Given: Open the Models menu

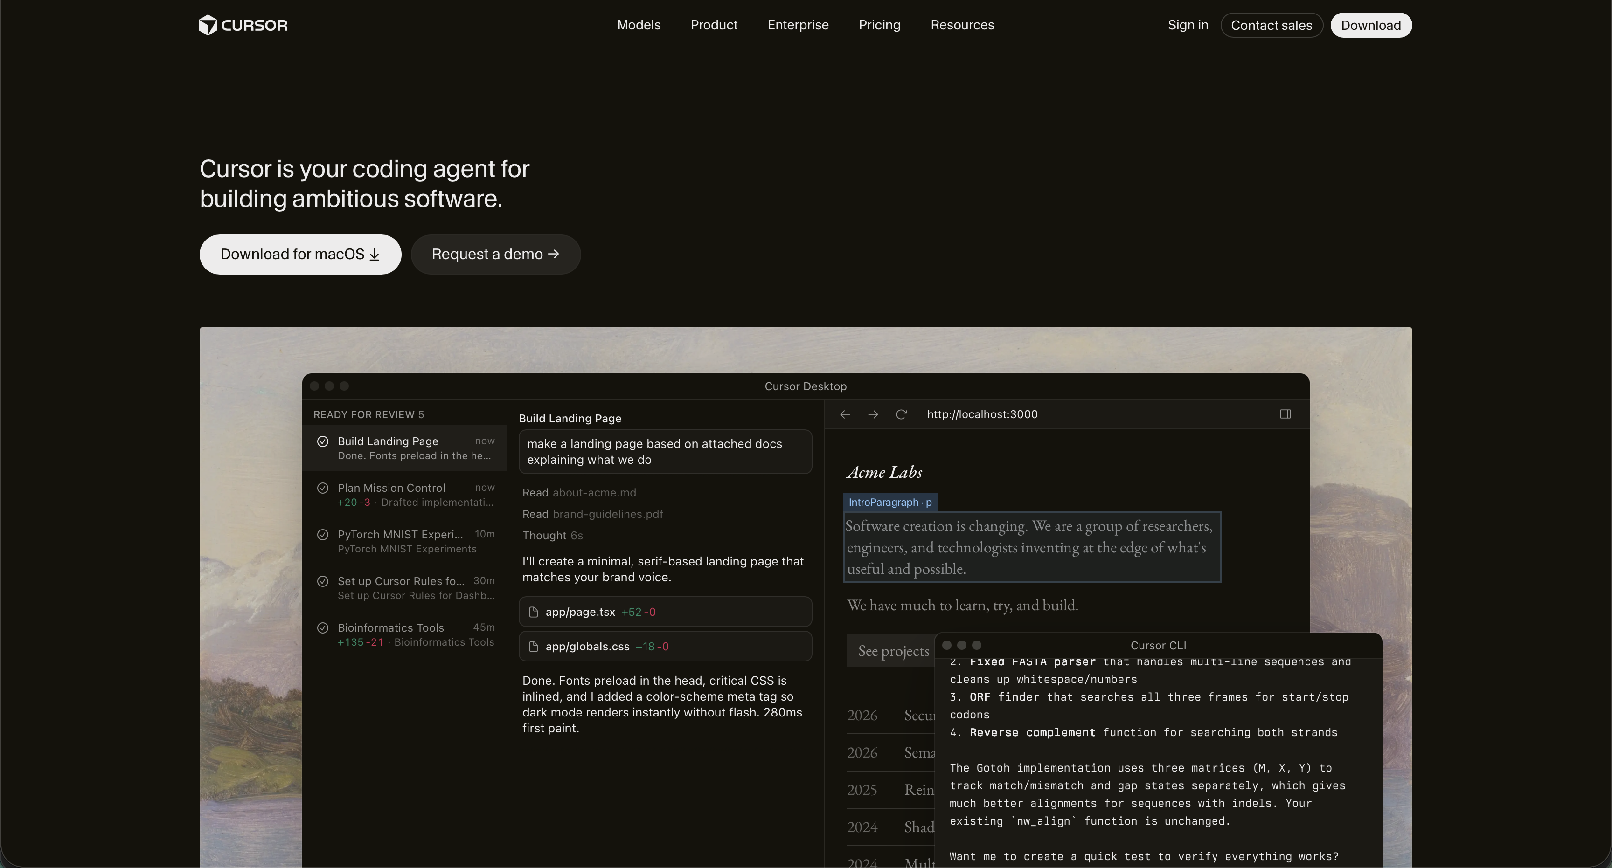Looking at the screenshot, I should click(638, 25).
